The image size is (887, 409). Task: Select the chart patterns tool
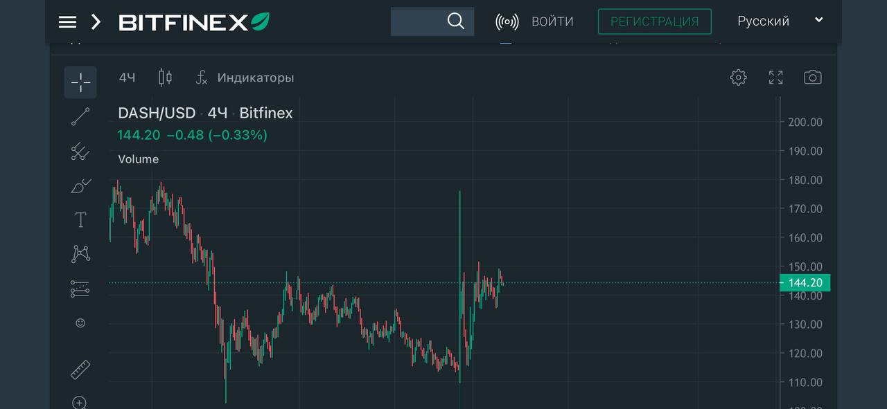(80, 254)
